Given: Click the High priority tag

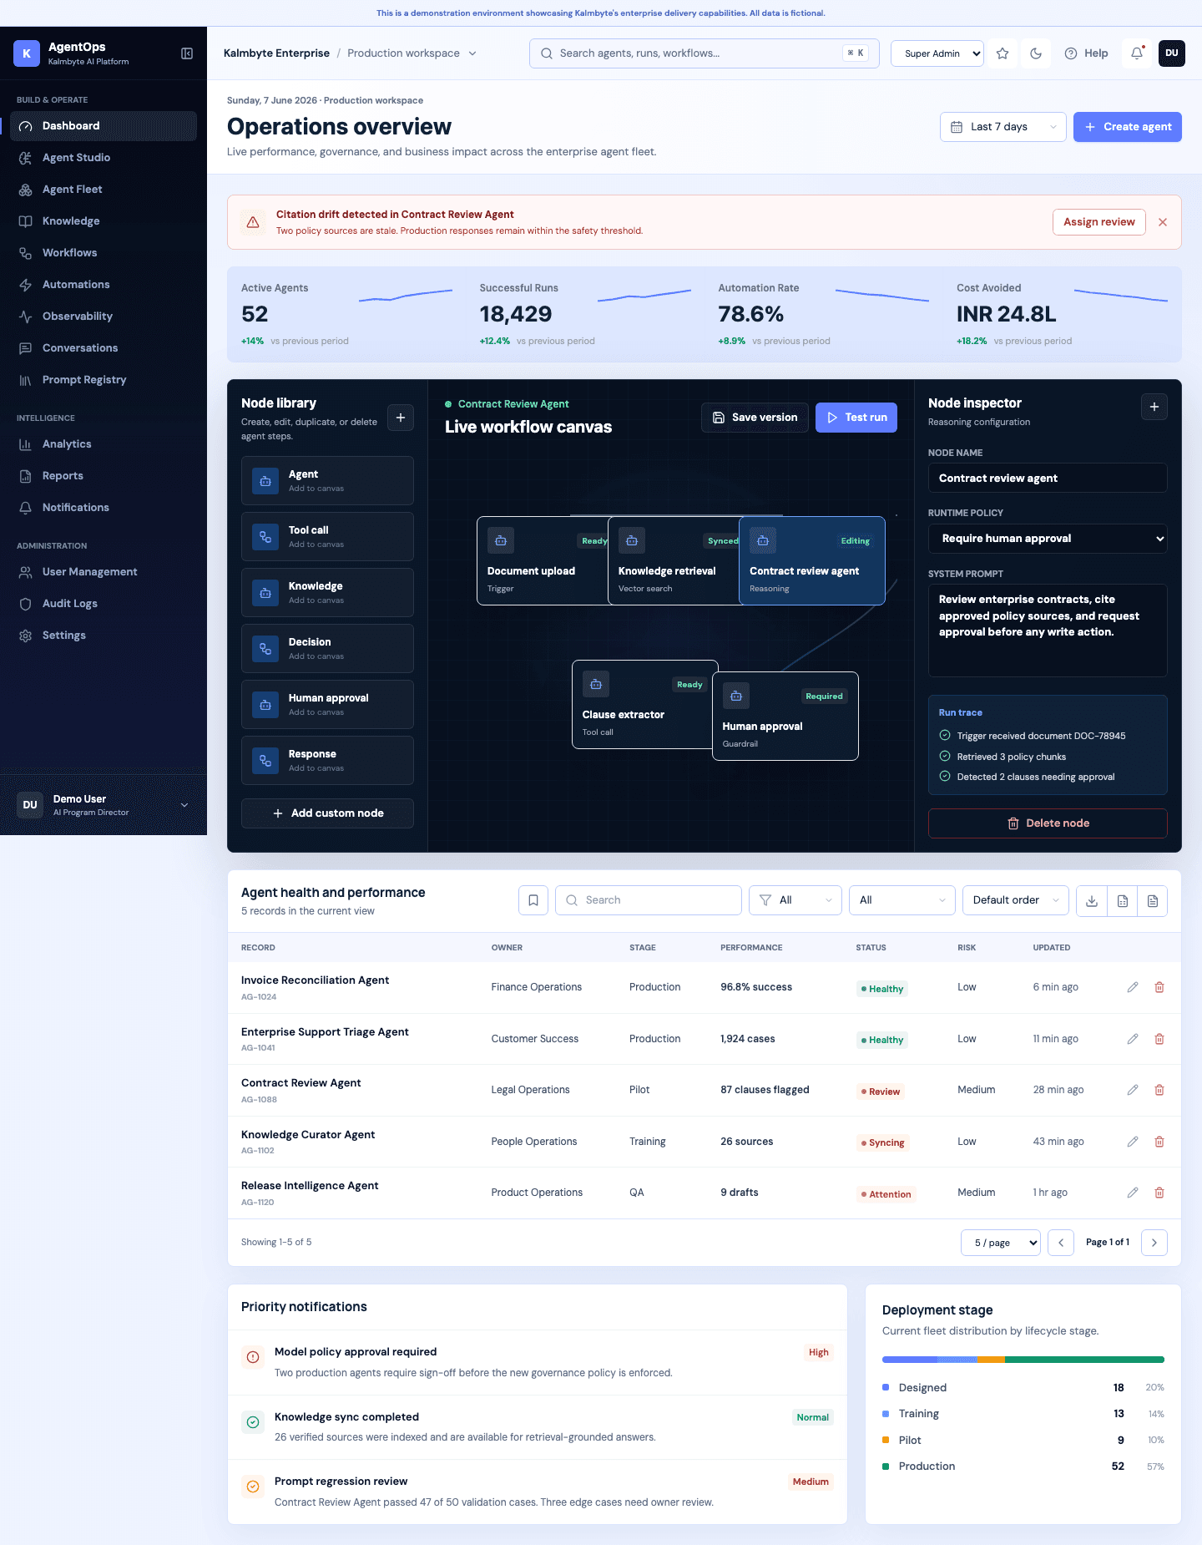Looking at the screenshot, I should tap(819, 1352).
